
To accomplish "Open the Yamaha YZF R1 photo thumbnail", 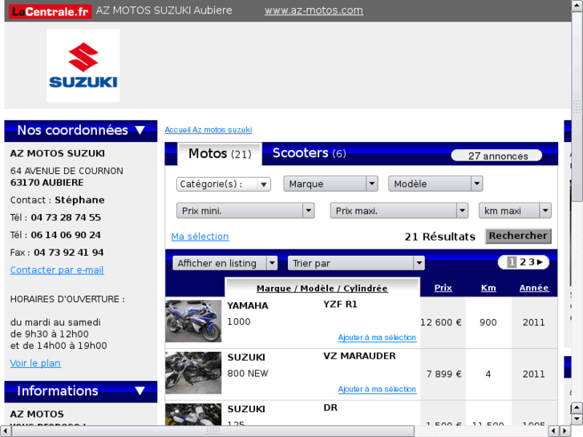I will click(193, 321).
